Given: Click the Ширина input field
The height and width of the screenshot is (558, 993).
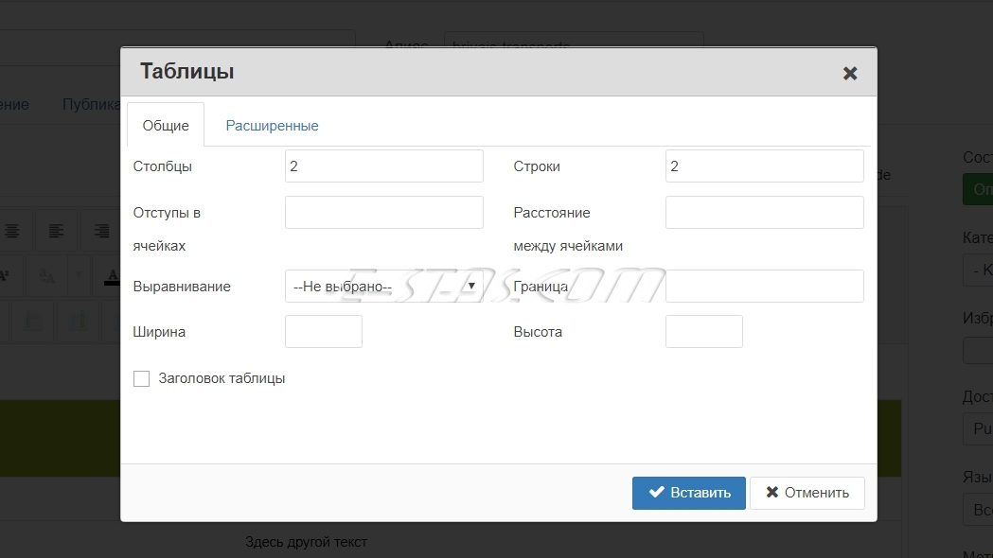Looking at the screenshot, I should pyautogui.click(x=324, y=332).
